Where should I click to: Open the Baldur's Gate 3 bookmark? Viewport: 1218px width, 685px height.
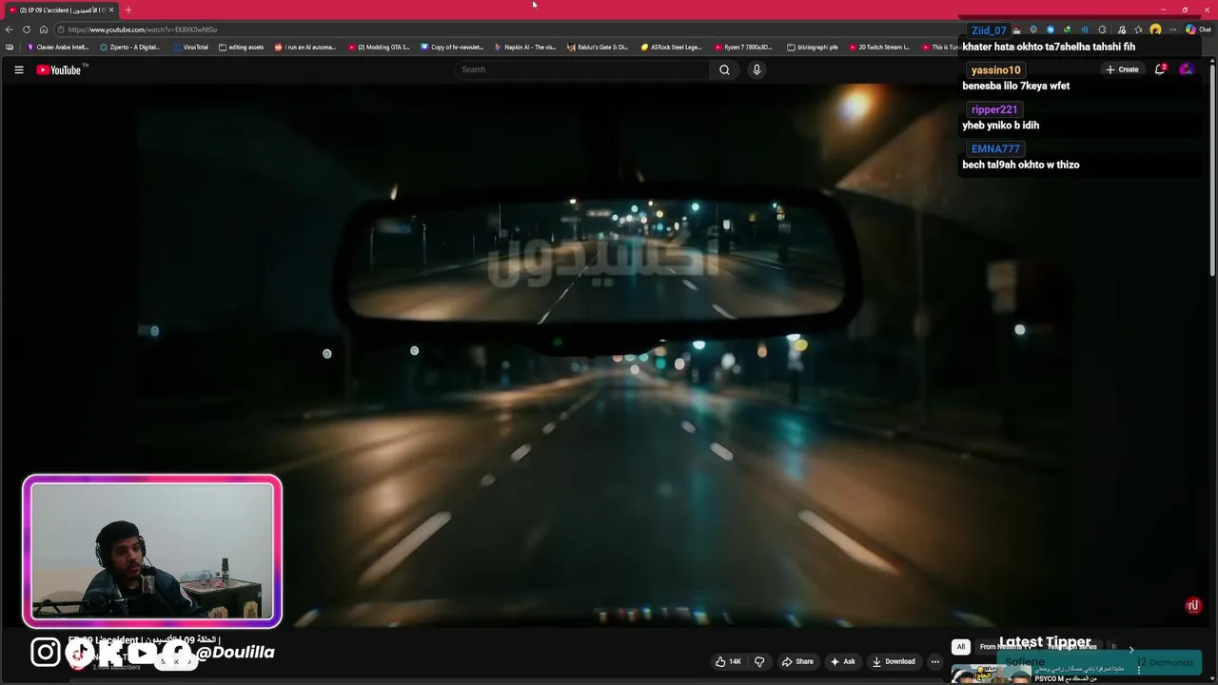click(599, 47)
